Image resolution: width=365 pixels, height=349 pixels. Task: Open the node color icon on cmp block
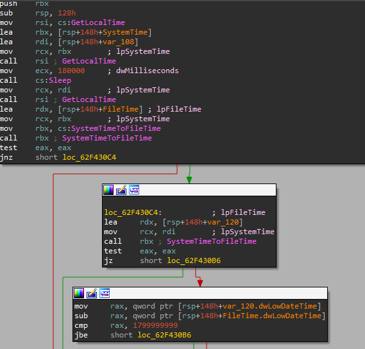click(79, 293)
